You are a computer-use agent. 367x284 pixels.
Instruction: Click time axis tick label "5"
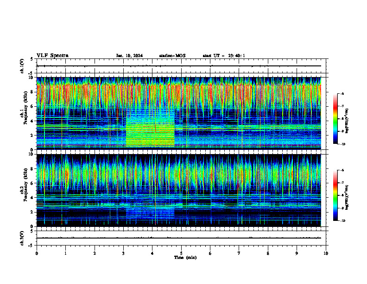coord(181,253)
